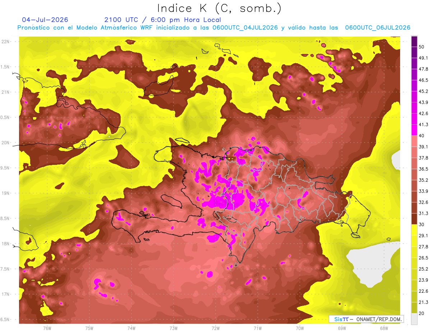Click the colorbar label "22.6"
431x333 pixels.
423,291
